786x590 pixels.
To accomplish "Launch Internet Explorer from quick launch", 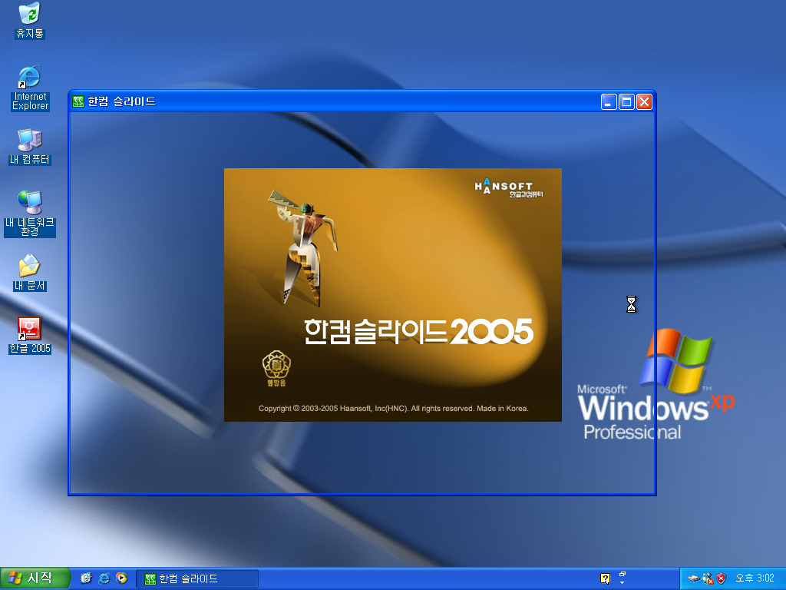I will 104,578.
